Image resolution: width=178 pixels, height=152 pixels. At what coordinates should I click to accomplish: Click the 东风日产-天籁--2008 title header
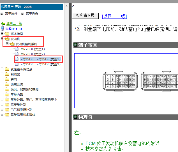coord(32,7)
